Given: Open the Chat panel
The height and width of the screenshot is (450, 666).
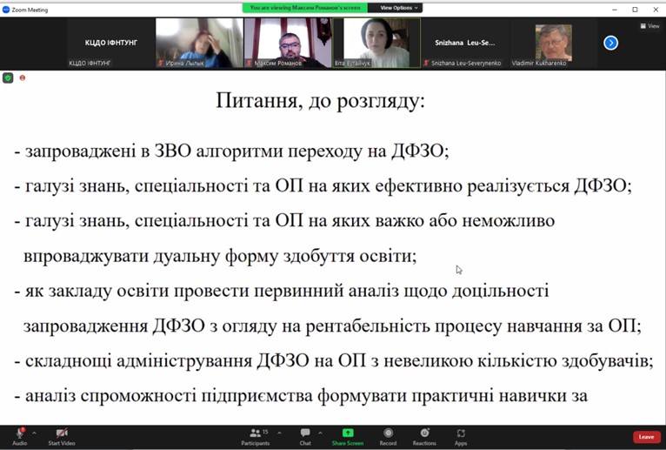Looking at the screenshot, I should coord(305,437).
